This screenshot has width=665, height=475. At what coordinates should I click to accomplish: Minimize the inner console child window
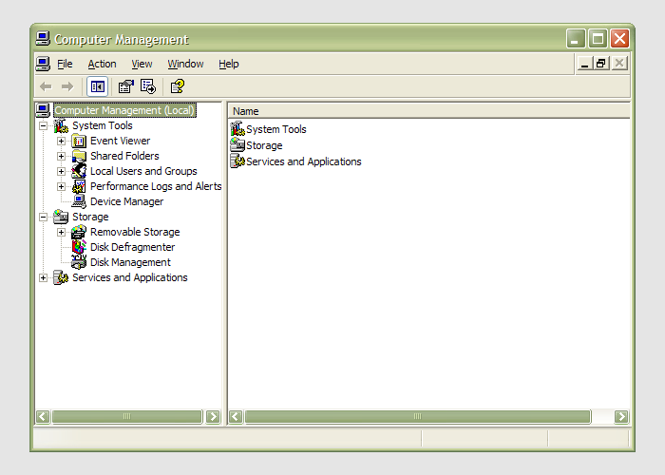pyautogui.click(x=585, y=64)
